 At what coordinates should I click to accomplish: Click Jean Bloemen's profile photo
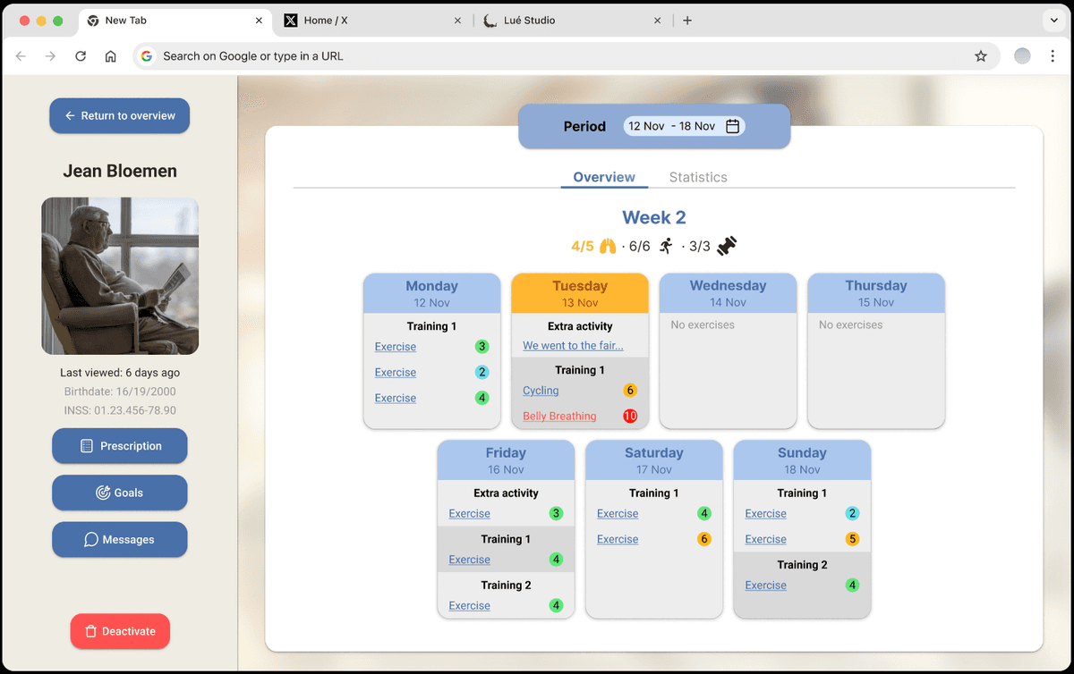[x=120, y=276]
